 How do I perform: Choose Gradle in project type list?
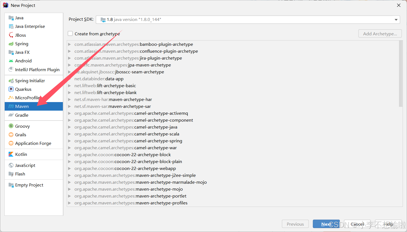[34, 115]
